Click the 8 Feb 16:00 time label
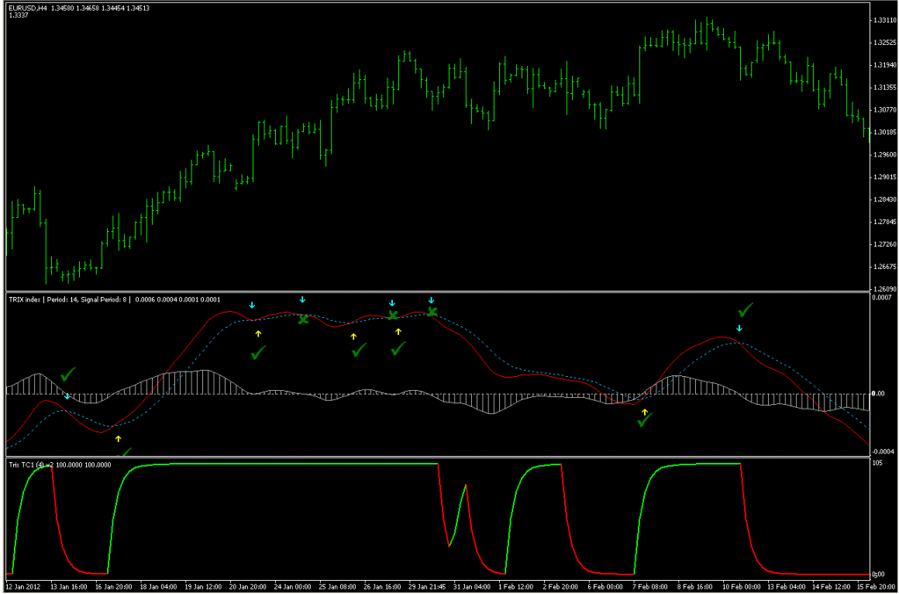Screen dimensions: 899x594 695,587
